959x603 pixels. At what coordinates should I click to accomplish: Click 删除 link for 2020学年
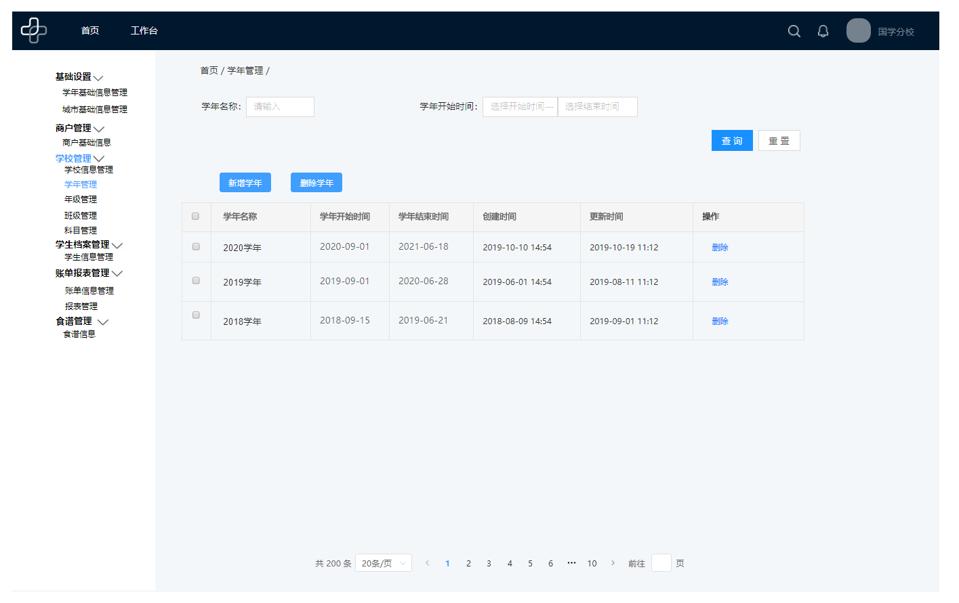[x=720, y=248]
